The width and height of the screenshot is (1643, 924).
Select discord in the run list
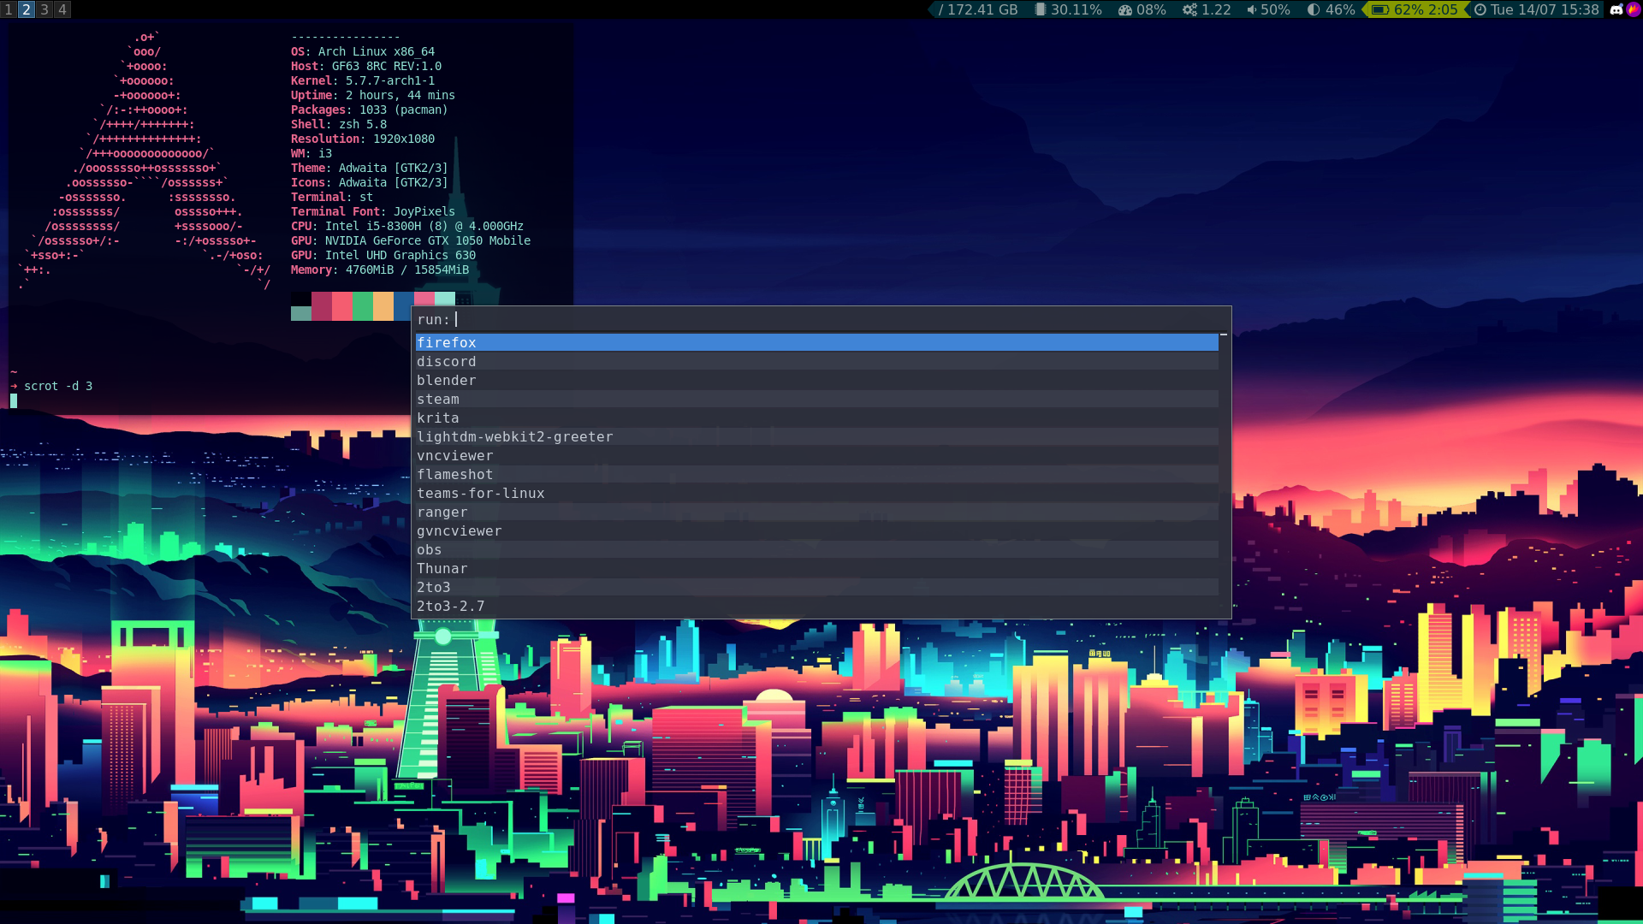(816, 361)
